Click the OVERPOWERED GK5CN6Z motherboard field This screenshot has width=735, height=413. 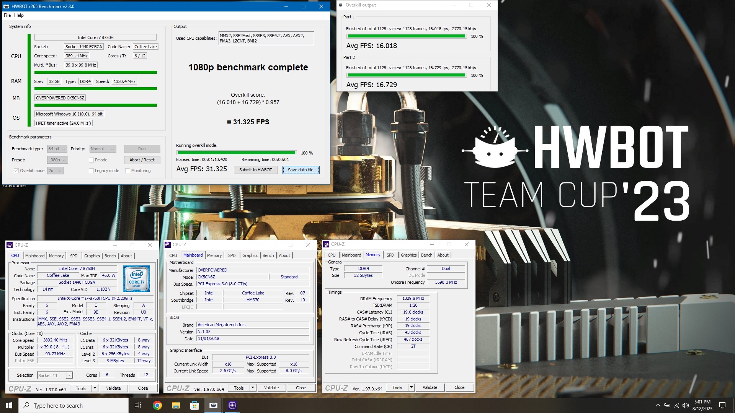[60, 98]
